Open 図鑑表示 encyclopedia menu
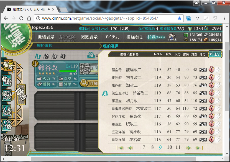Screen dimensions: 230x162 point(89,37)
